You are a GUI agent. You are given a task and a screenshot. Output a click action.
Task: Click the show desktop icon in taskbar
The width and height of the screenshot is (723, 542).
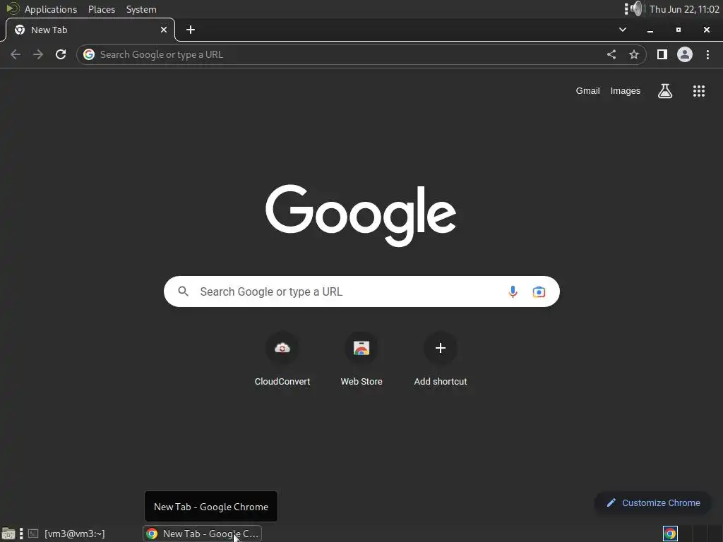click(8, 534)
